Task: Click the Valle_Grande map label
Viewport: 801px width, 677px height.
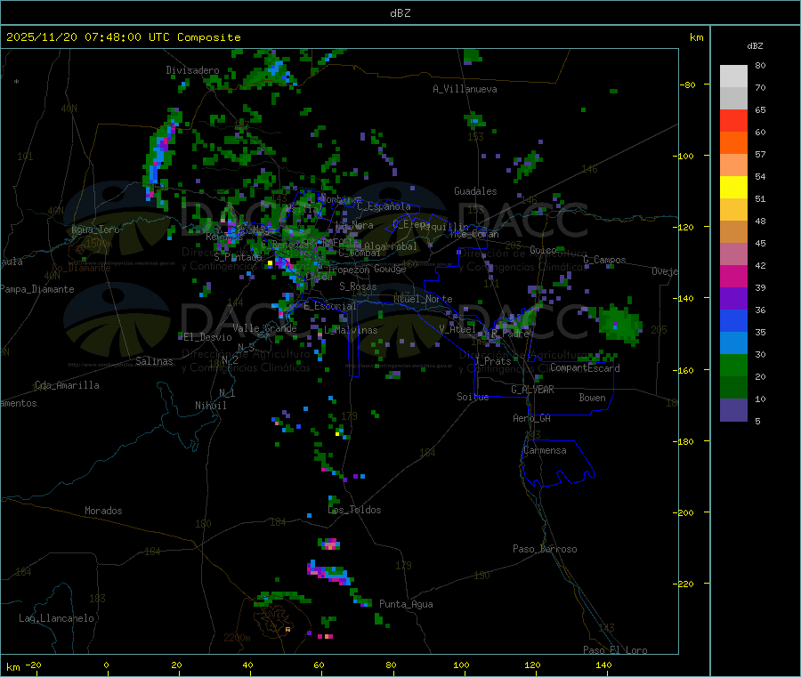Action: 264,328
